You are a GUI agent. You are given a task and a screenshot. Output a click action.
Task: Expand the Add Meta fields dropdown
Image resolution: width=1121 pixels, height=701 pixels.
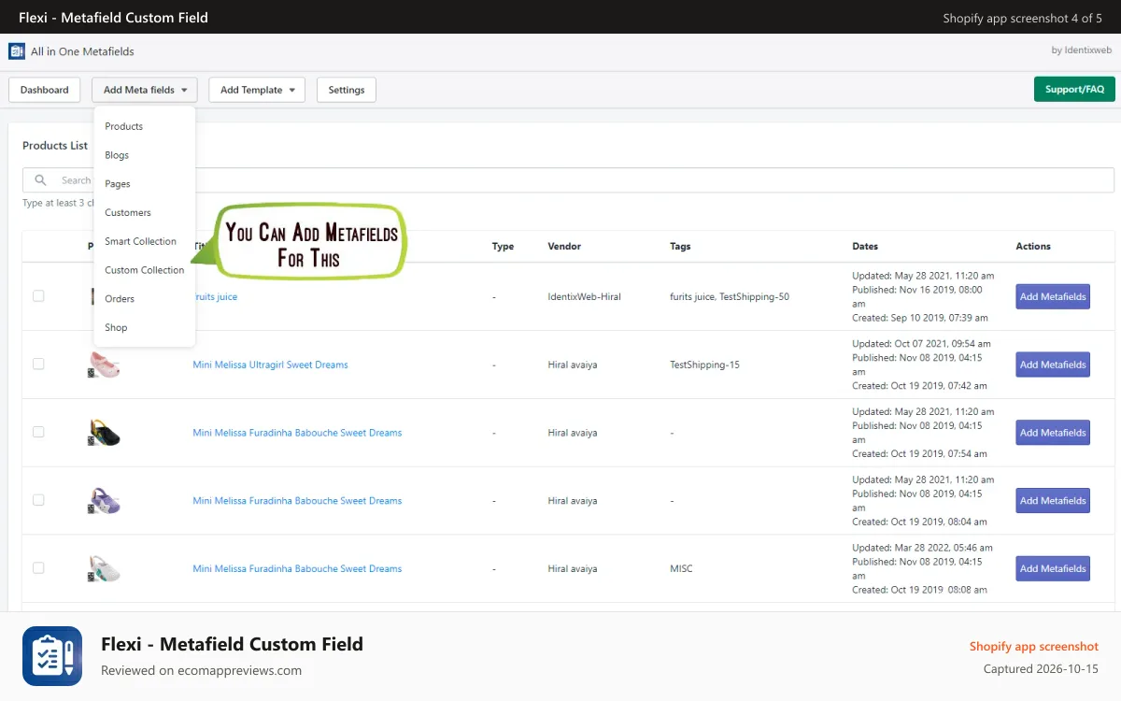point(145,90)
